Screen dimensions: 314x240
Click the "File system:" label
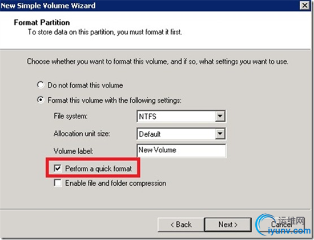(x=70, y=116)
